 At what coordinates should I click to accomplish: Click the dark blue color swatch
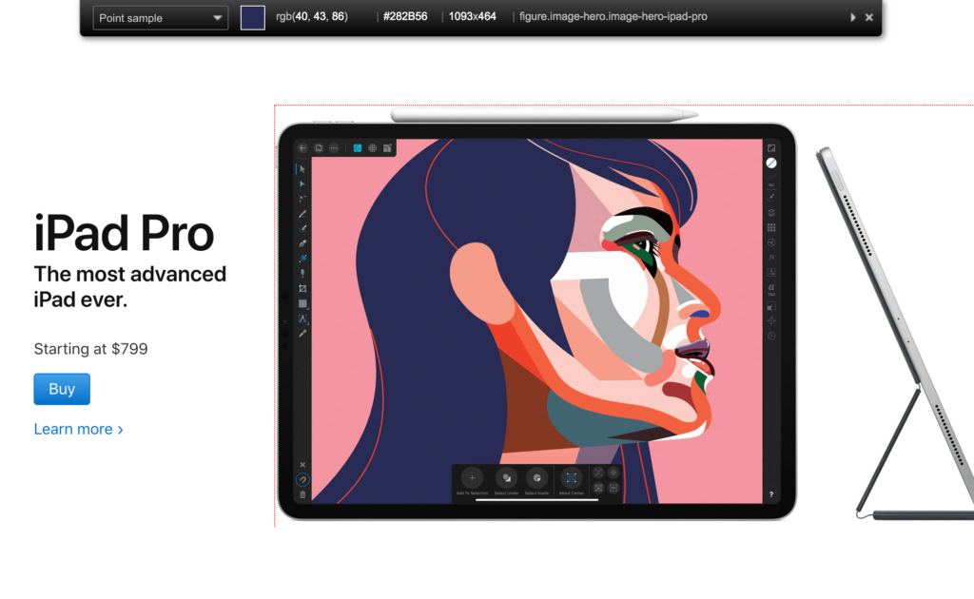point(252,17)
